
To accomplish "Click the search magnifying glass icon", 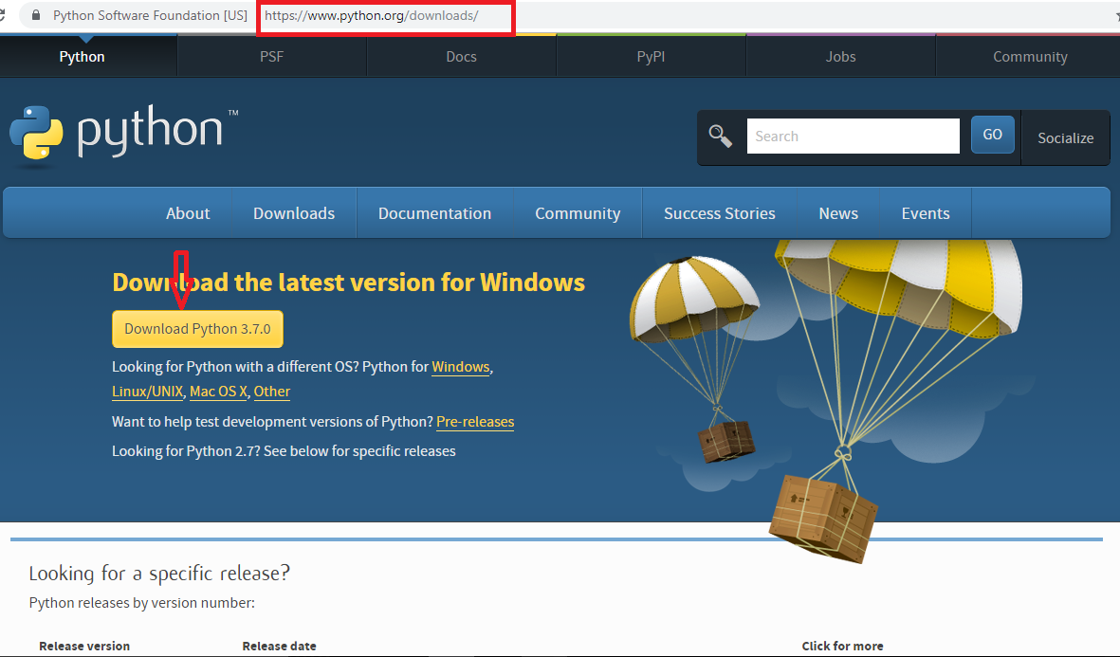I will pos(721,136).
